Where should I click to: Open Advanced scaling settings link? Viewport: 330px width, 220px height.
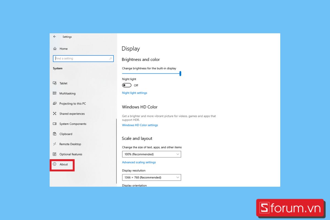pos(139,162)
